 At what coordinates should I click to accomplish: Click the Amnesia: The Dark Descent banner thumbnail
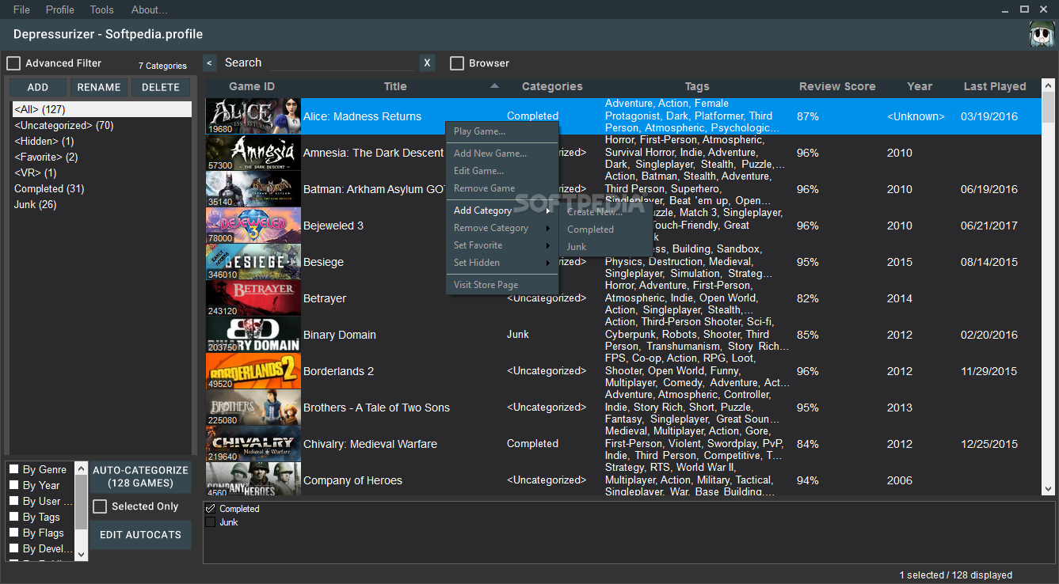[253, 153]
